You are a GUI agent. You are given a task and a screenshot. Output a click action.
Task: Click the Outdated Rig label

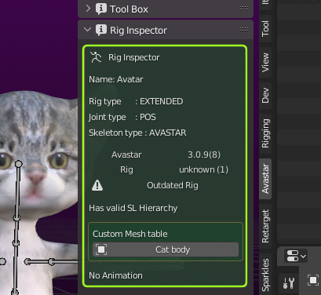(173, 185)
